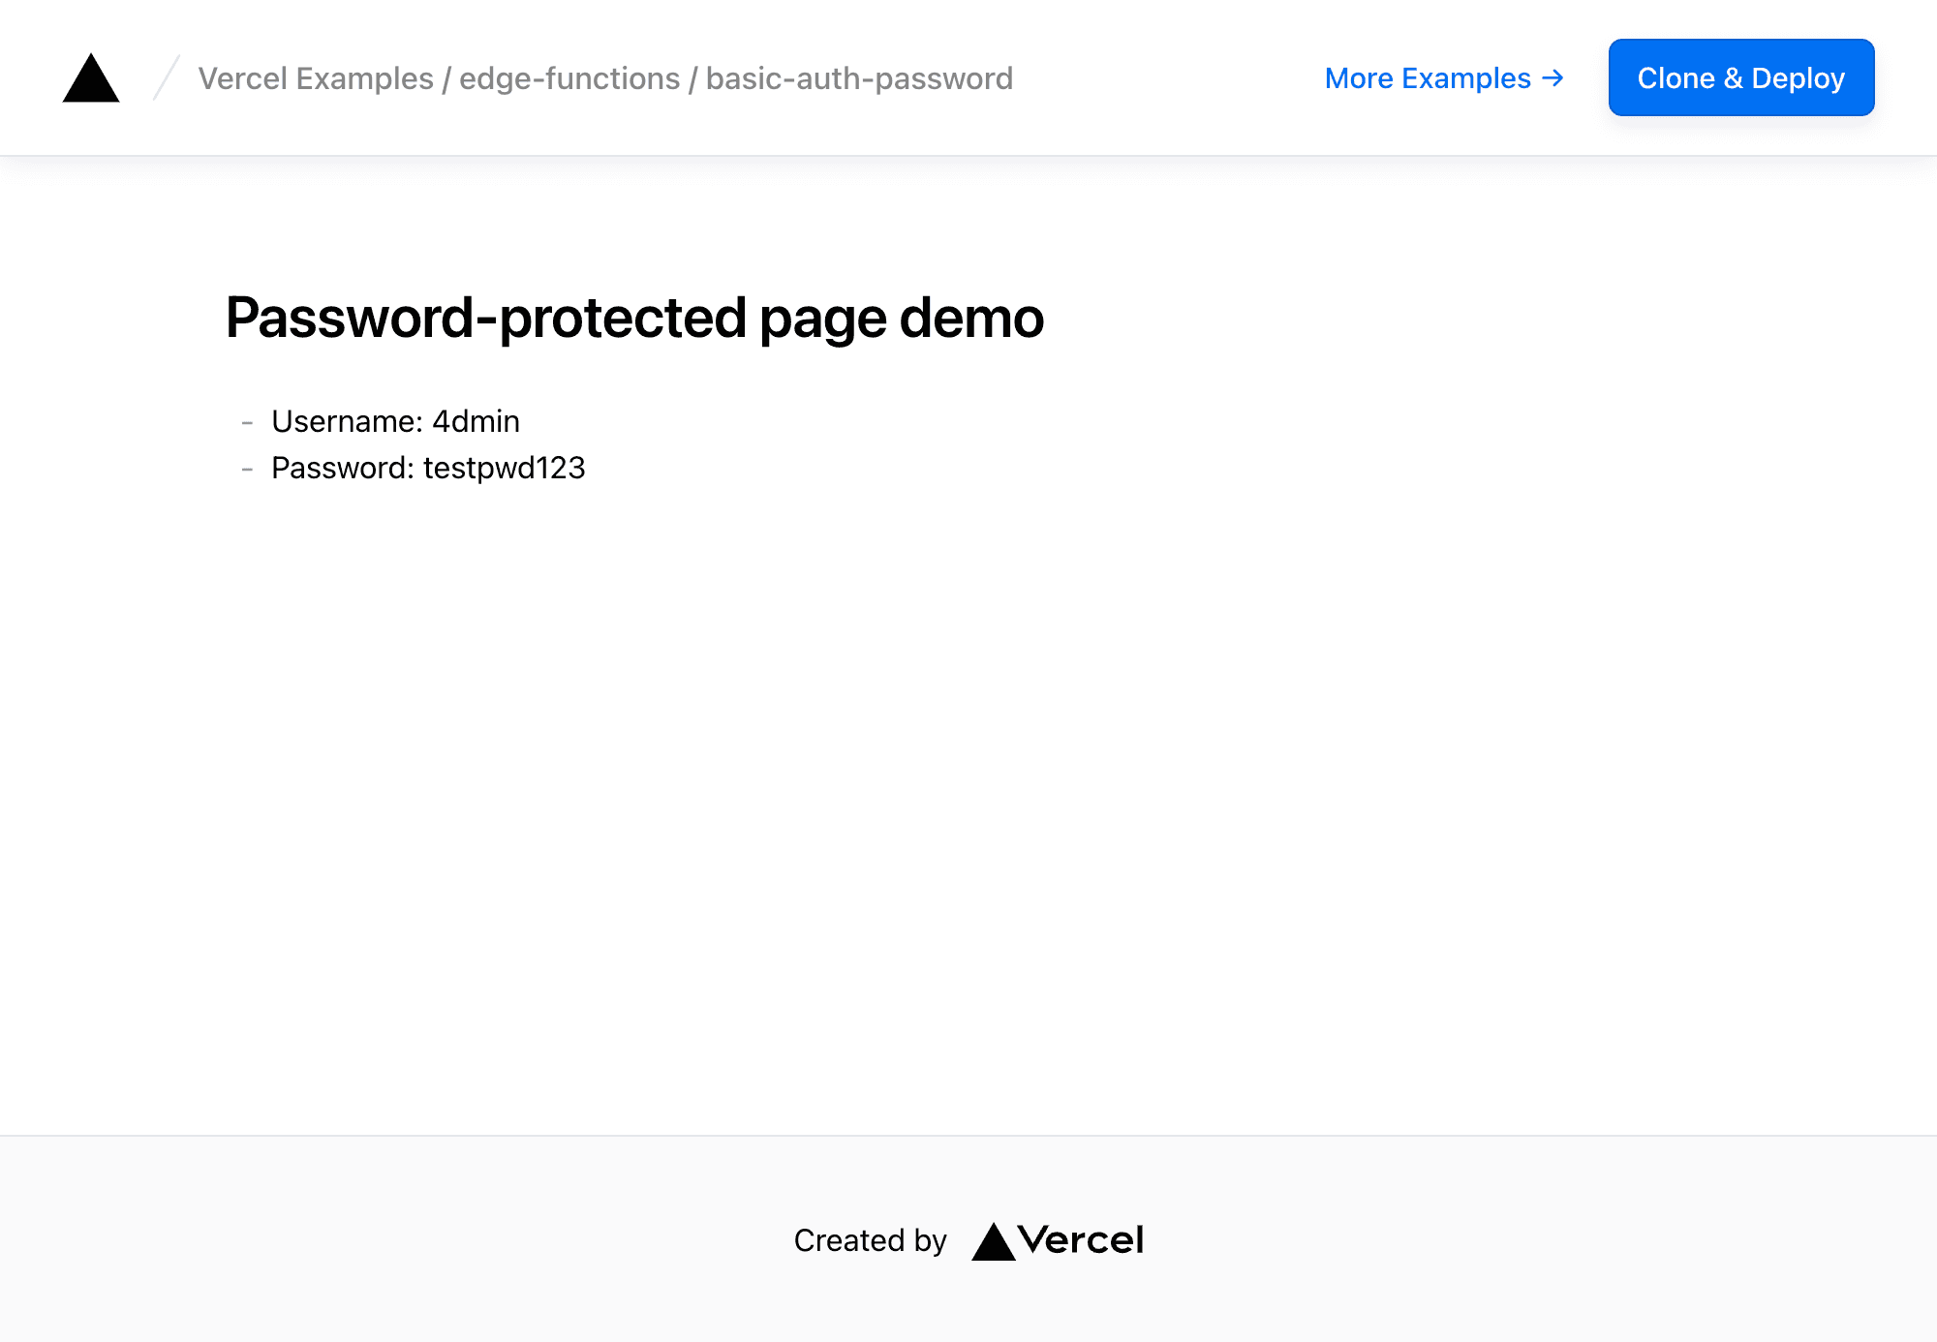Click the Created by text in the footer
Screen dimensions: 1937x1342
870,1240
